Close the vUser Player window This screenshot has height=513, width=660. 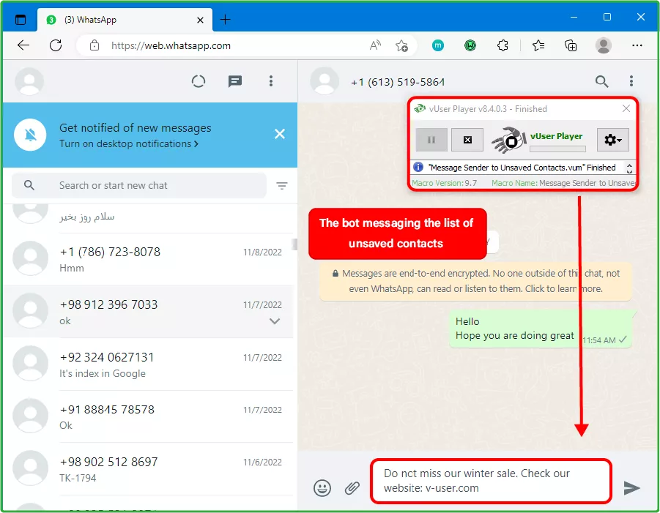click(x=626, y=108)
